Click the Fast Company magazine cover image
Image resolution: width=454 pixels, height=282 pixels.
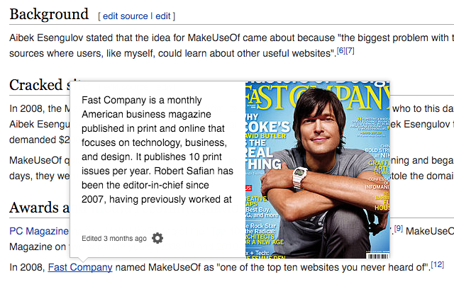(x=317, y=170)
